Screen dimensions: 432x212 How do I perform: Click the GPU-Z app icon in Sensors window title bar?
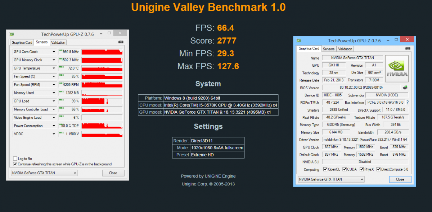tap(12, 34)
